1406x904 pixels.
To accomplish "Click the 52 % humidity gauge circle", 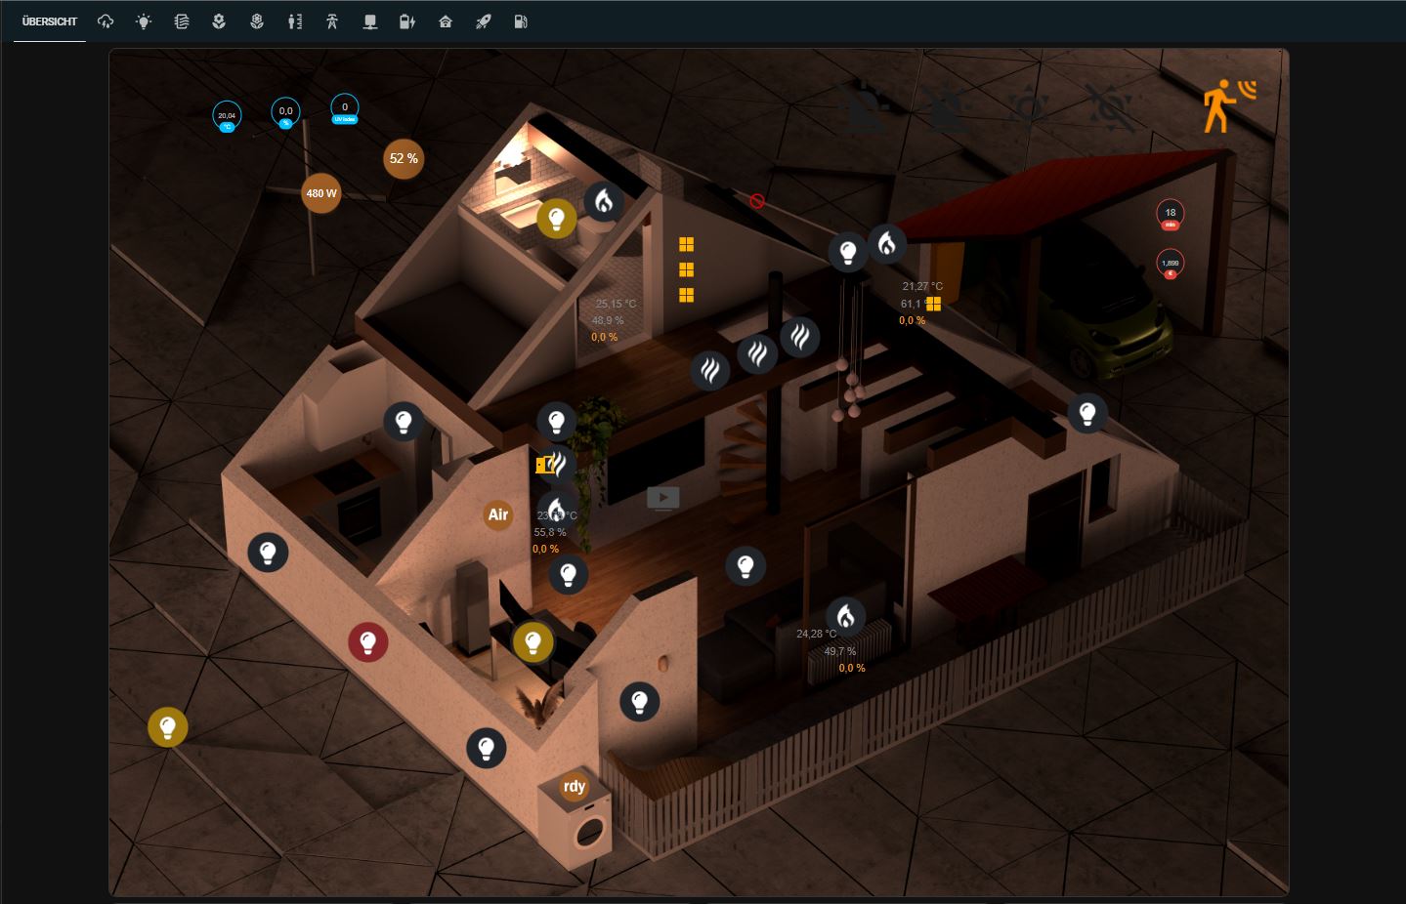I will coord(403,158).
